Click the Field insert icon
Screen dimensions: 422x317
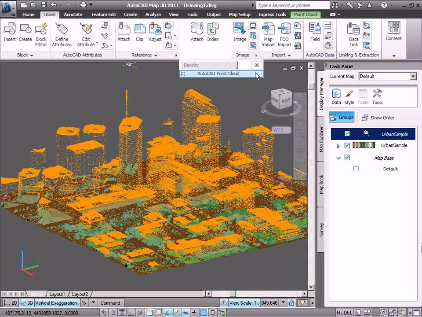(x=315, y=32)
